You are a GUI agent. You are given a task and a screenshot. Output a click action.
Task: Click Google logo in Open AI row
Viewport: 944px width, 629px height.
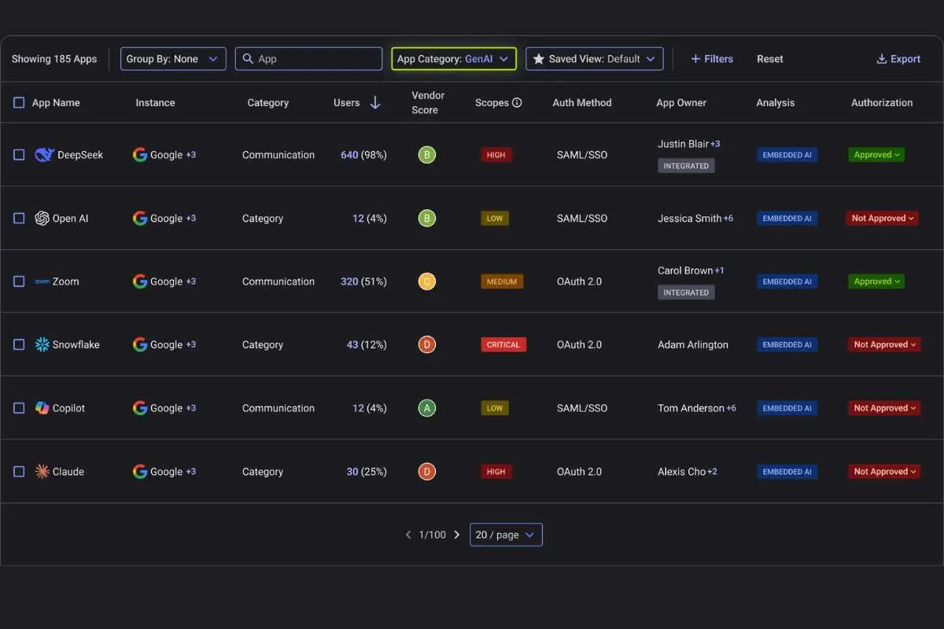(140, 219)
